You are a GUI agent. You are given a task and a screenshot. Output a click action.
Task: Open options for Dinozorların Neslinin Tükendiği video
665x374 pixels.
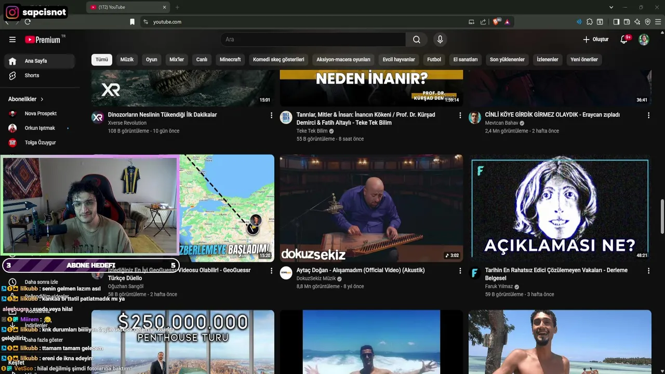click(x=271, y=115)
